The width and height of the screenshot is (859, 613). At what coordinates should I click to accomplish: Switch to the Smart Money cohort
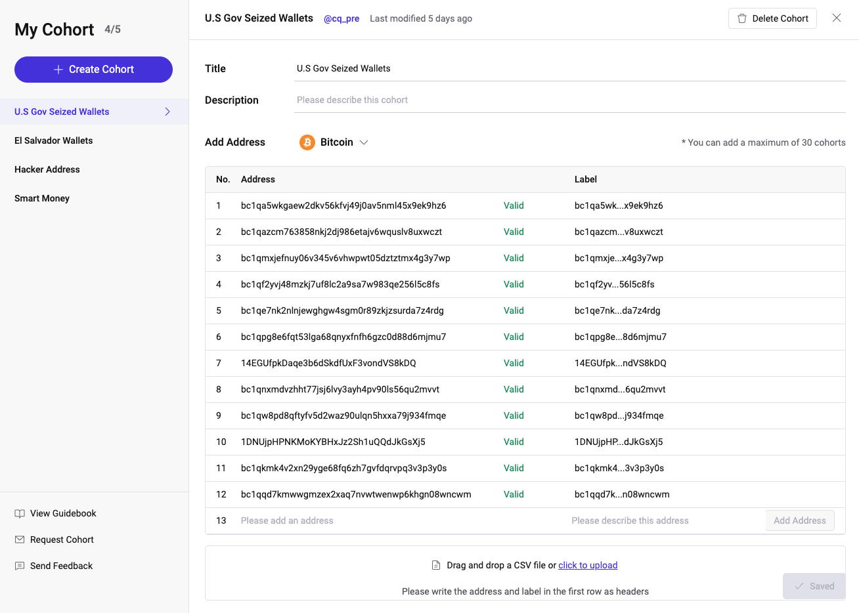[x=42, y=198]
